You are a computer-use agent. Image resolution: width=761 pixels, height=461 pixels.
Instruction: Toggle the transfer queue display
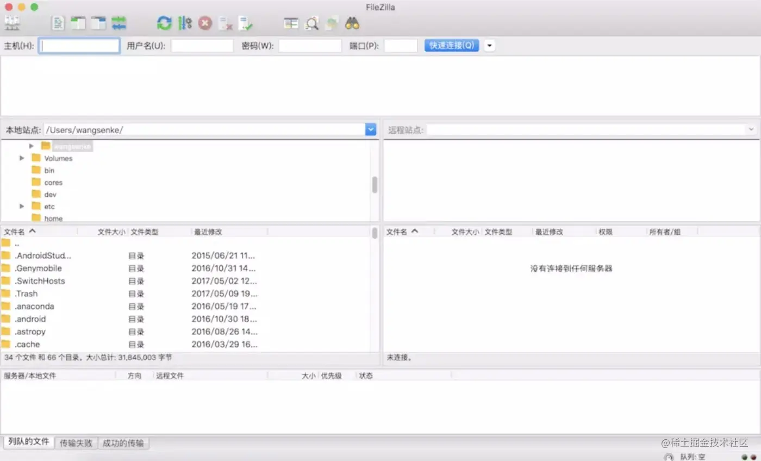119,23
